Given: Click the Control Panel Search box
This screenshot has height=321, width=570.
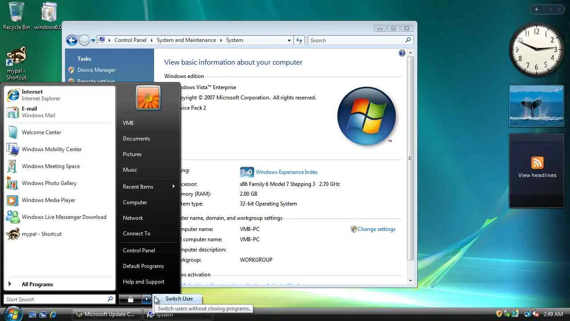Looking at the screenshot, I should (x=360, y=40).
